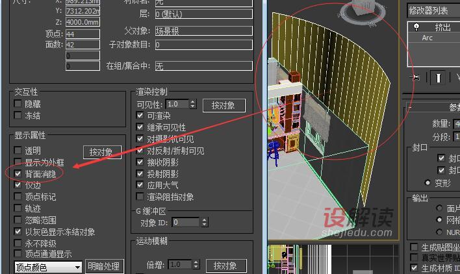
Task: Select the 挤出 modifier in stack
Action: [x=442, y=27]
